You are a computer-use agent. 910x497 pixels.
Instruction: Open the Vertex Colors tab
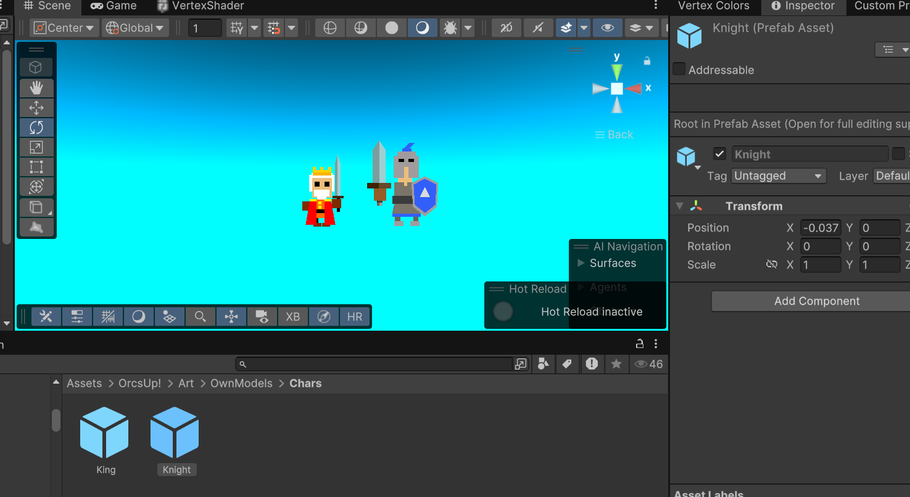(x=713, y=6)
